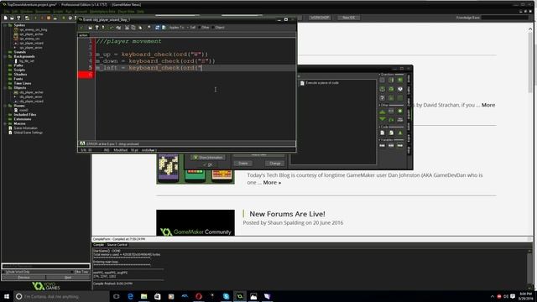Click the Show Information button

pyautogui.click(x=208, y=158)
